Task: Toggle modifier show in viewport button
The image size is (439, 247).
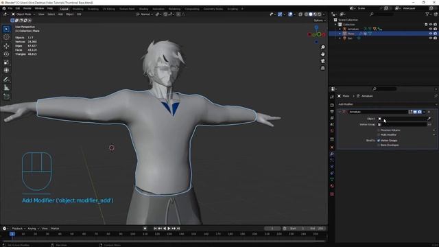Action: 415,112
